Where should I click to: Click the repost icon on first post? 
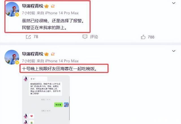tap(28, 37)
